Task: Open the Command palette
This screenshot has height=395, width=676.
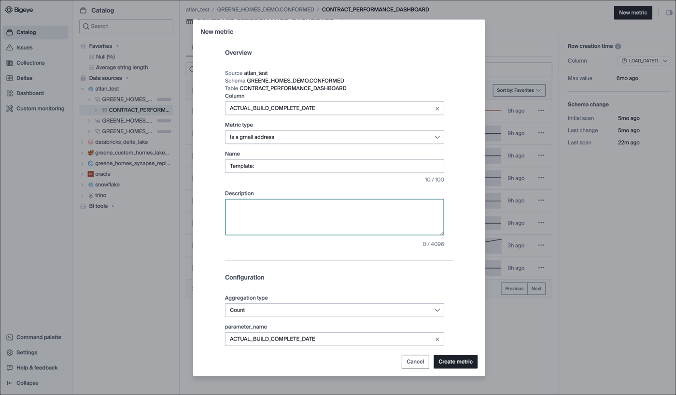Action: click(x=35, y=337)
